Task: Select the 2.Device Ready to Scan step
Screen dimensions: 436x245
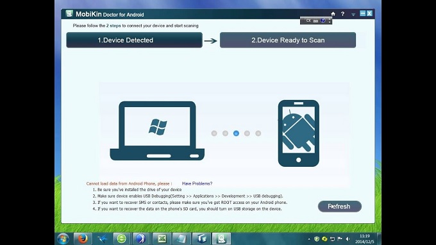Action: [x=288, y=40]
